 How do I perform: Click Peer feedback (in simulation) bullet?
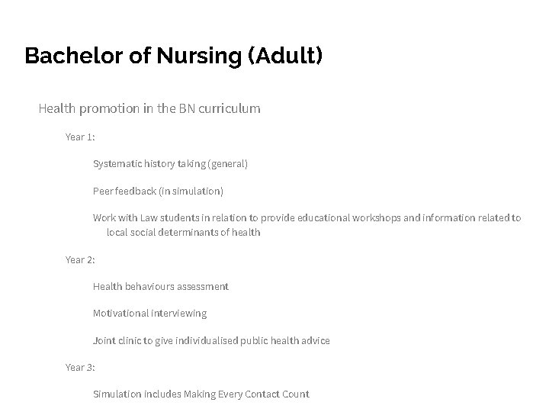158,192
